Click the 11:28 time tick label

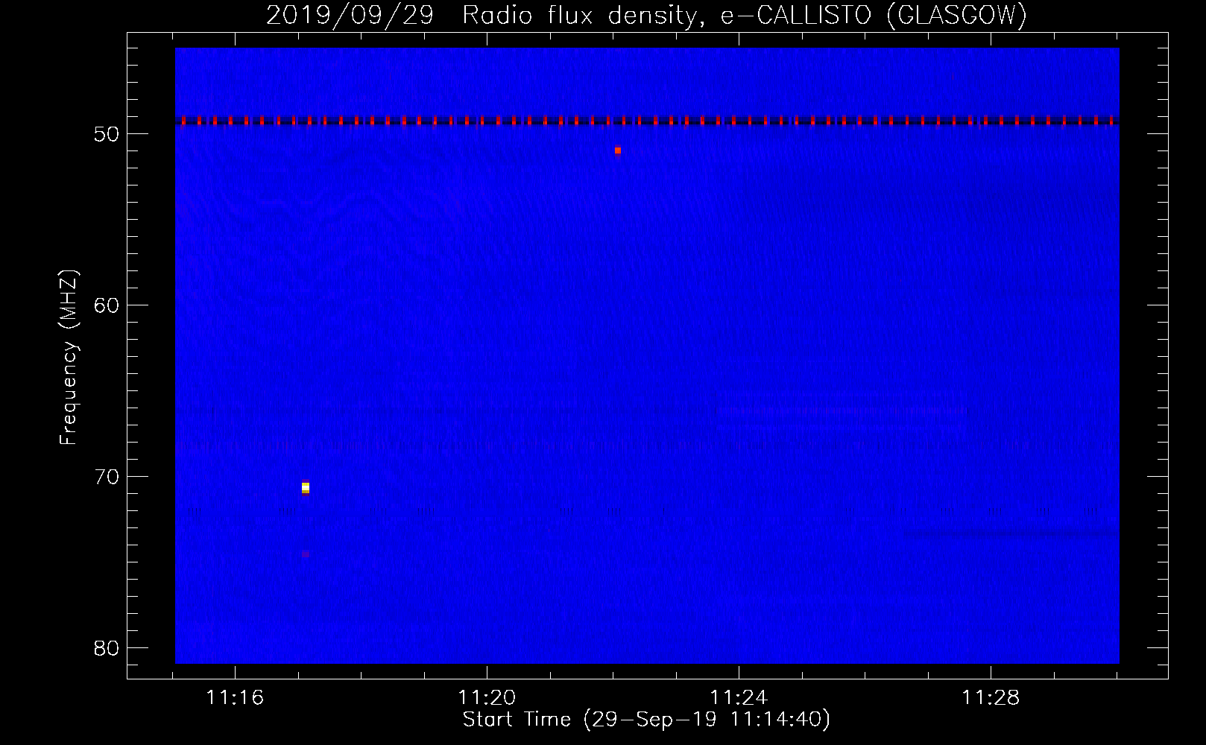tap(991, 698)
